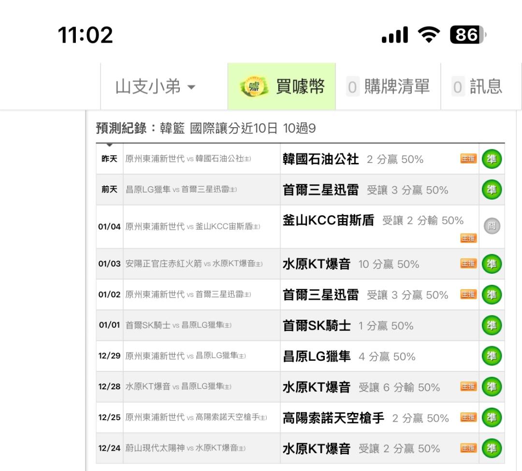Image resolution: width=522 pixels, height=471 pixels.
Task: Click the pick 韓國石油公社 2 分贏 50%
Action: (353, 159)
